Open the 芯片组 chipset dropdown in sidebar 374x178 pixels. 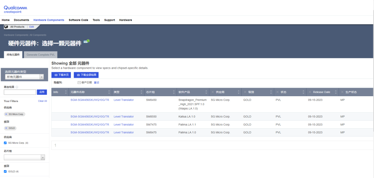pos(24,158)
